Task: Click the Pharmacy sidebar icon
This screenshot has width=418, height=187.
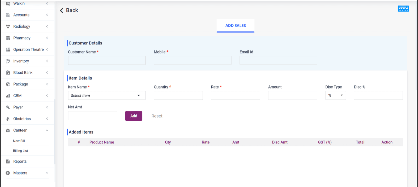Action: [8, 38]
